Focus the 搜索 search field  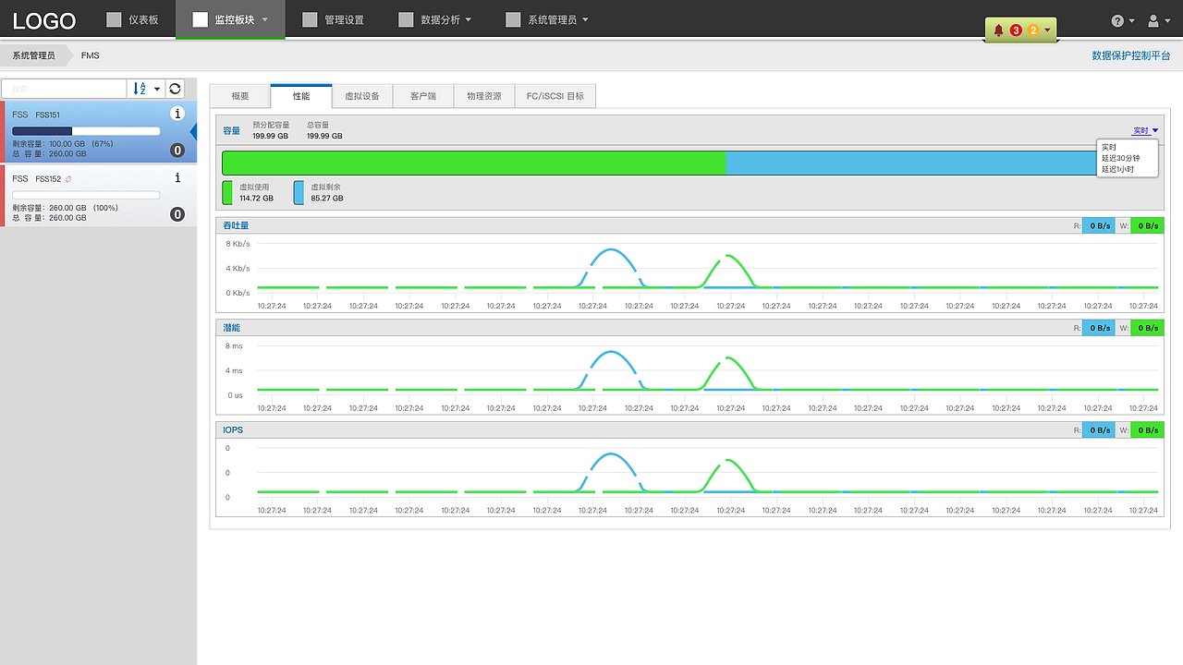(64, 89)
